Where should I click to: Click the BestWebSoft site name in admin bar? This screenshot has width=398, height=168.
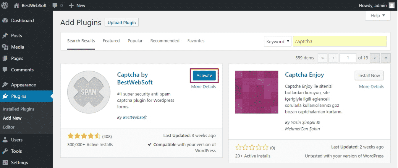[34, 6]
